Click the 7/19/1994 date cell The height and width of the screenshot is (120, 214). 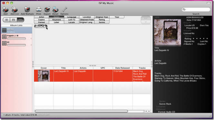coord(122,76)
